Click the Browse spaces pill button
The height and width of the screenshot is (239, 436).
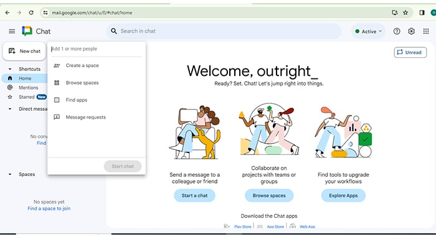pyautogui.click(x=269, y=195)
